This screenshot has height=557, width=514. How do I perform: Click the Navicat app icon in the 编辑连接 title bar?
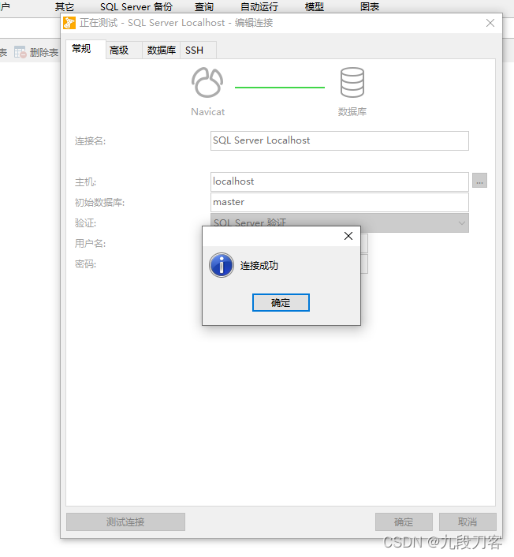pos(69,23)
